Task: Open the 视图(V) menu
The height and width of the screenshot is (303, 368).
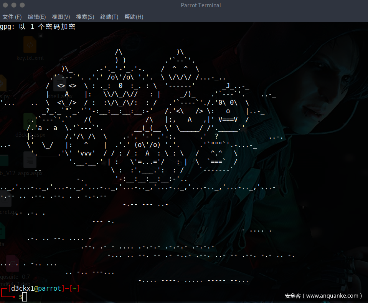Action: tap(61, 17)
